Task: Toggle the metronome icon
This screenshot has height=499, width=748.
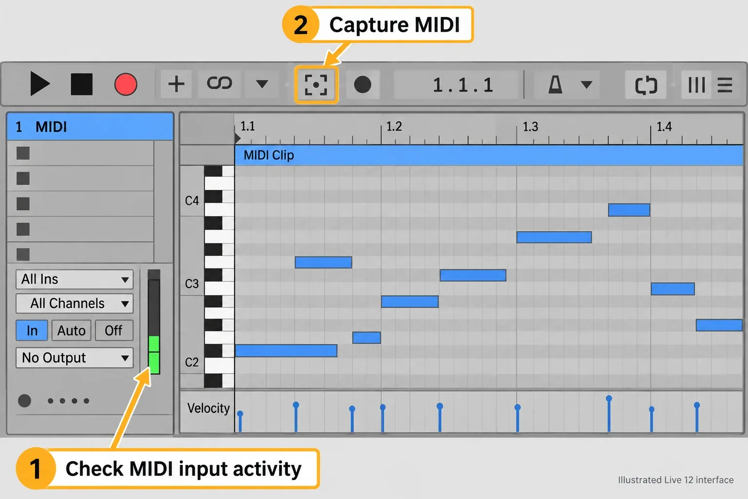Action: tap(555, 85)
